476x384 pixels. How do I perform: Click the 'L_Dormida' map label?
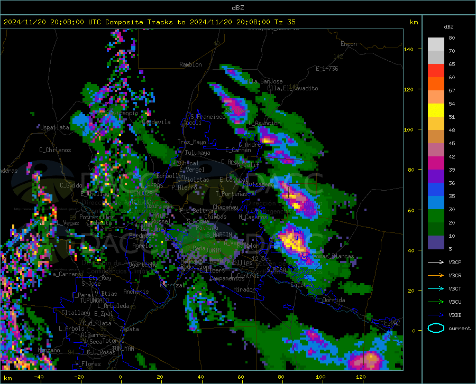tap(330, 300)
